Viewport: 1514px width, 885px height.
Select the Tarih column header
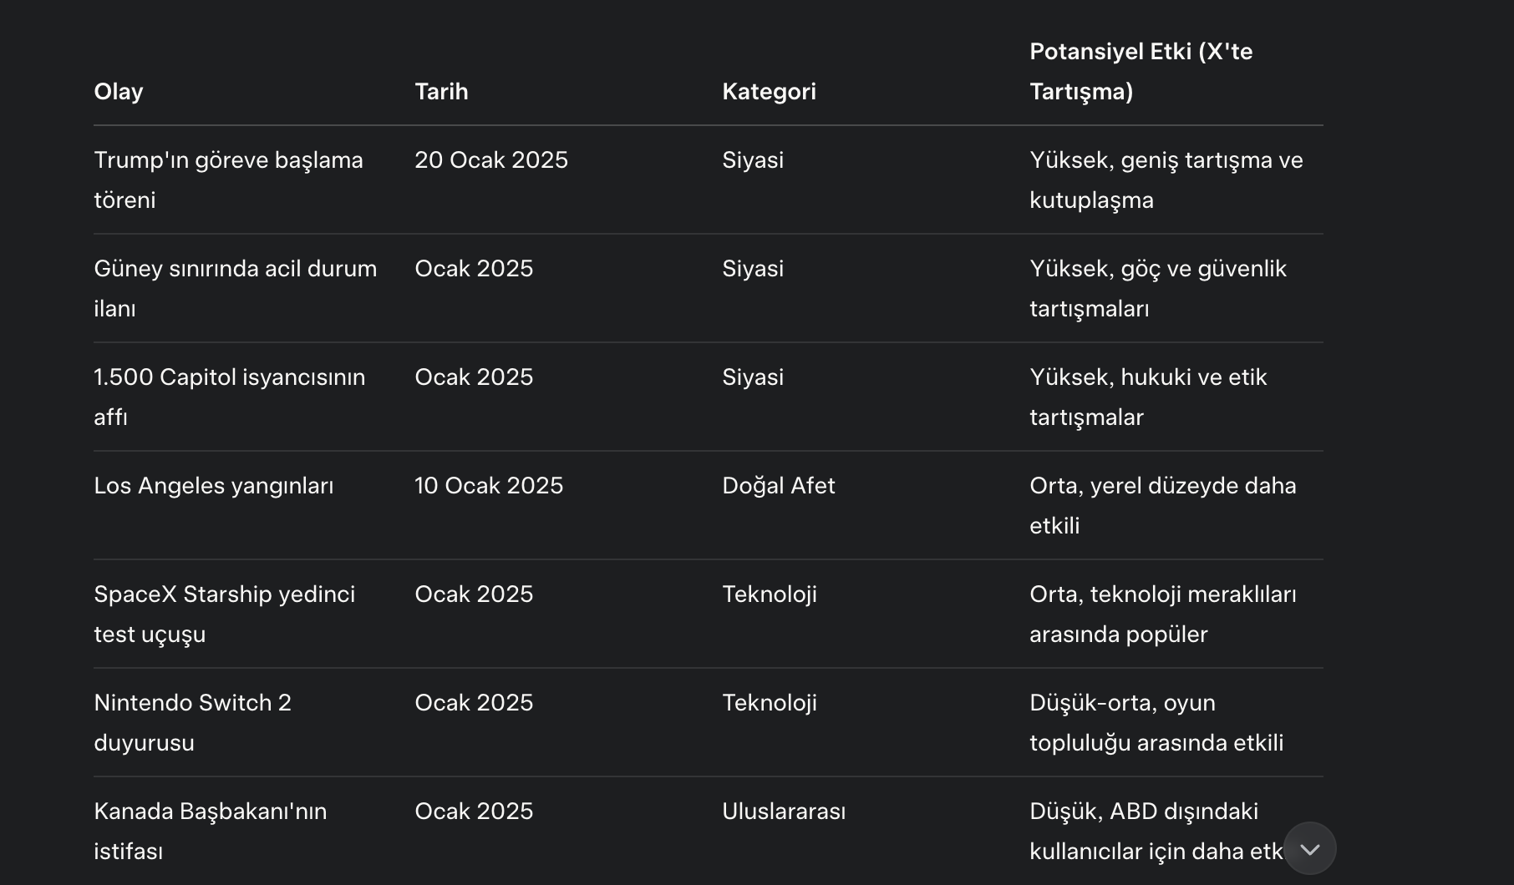click(441, 92)
